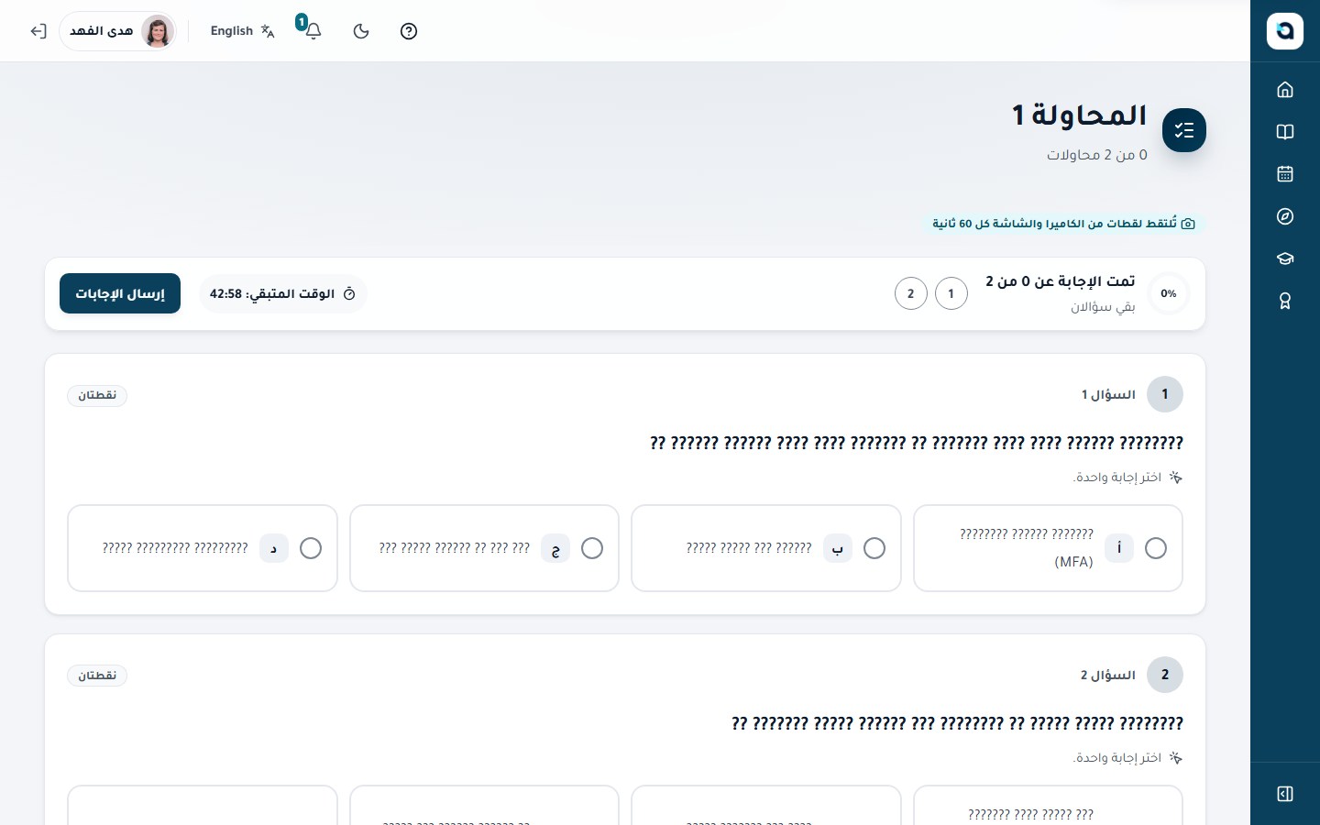Jump to question 2 in progress navigator
The image size is (1320, 825).
point(911,293)
